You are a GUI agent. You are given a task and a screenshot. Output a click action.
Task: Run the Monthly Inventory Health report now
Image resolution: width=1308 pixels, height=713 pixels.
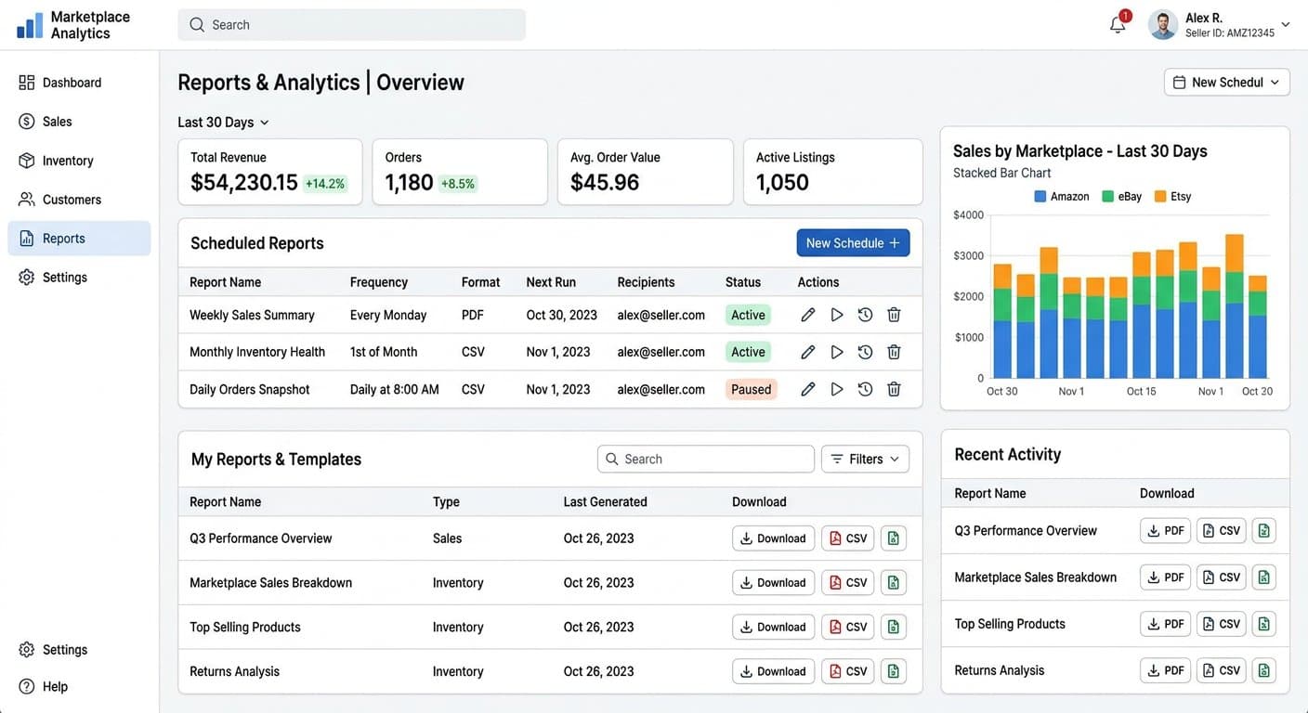coord(836,352)
